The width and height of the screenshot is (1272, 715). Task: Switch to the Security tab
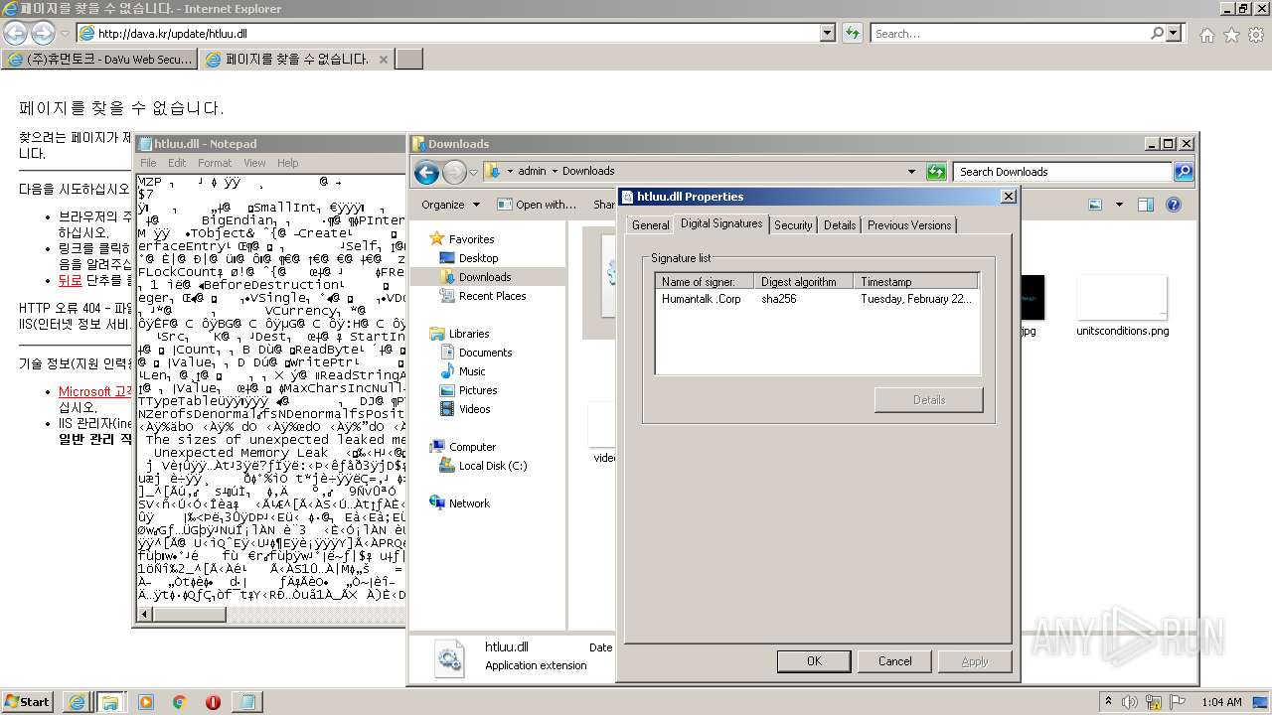pyautogui.click(x=793, y=225)
